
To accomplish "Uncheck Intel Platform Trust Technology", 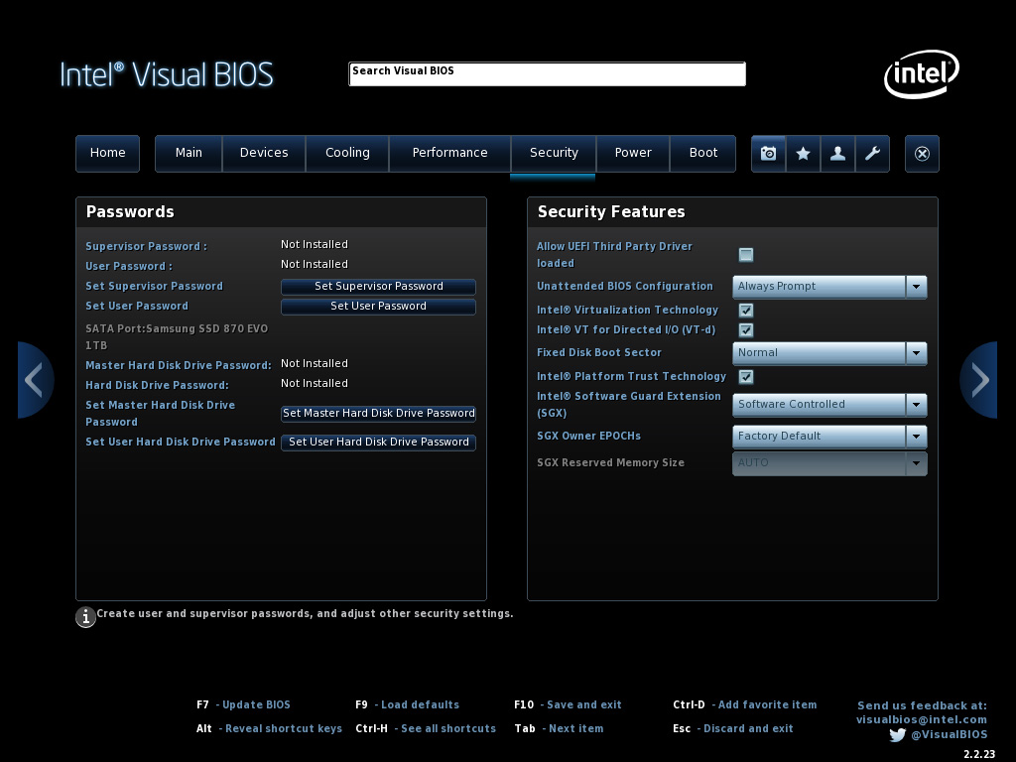I will tap(746, 377).
